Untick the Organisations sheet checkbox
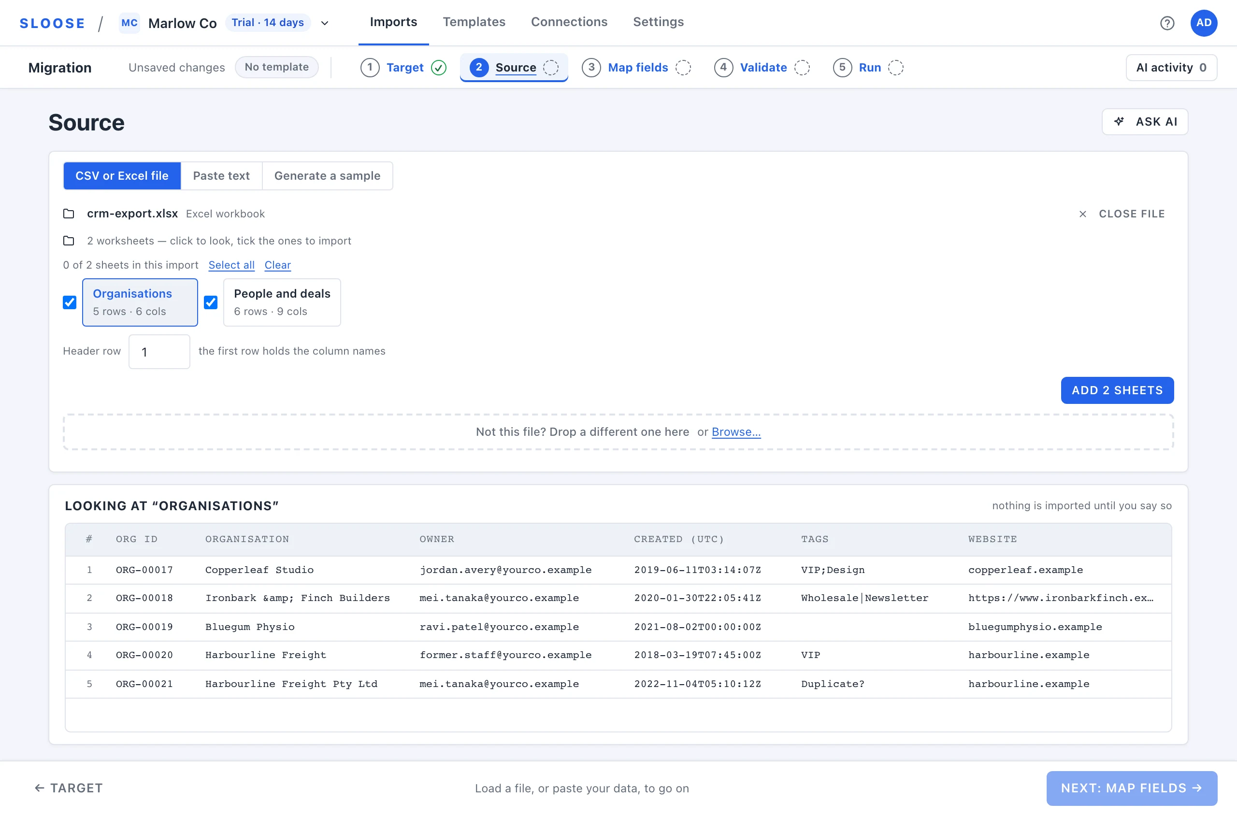 coord(70,302)
